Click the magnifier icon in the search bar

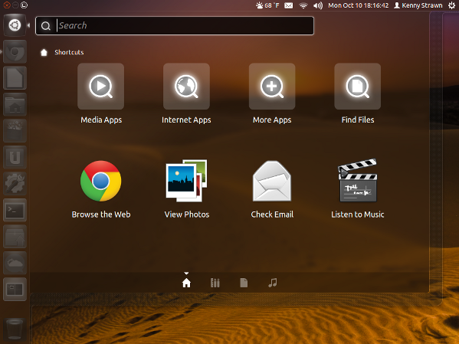[45, 26]
